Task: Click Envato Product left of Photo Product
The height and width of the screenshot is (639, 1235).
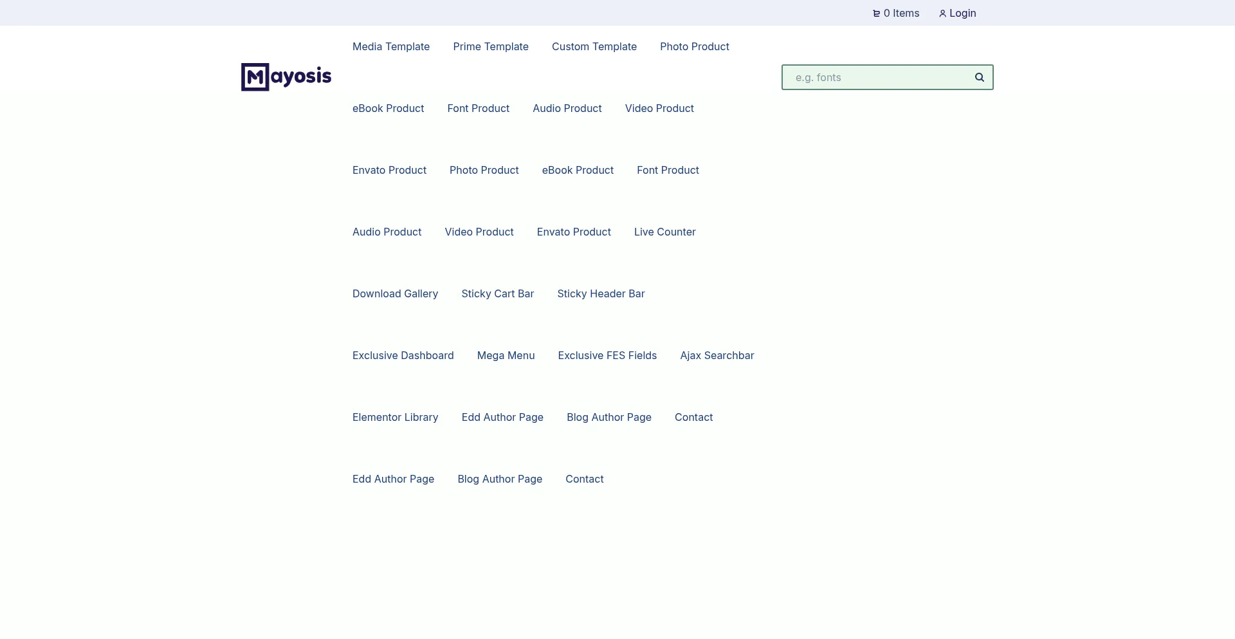Action: tap(389, 170)
